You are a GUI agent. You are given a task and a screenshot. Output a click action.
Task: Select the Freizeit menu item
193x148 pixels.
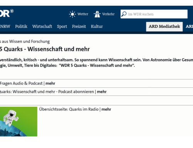(79, 26)
